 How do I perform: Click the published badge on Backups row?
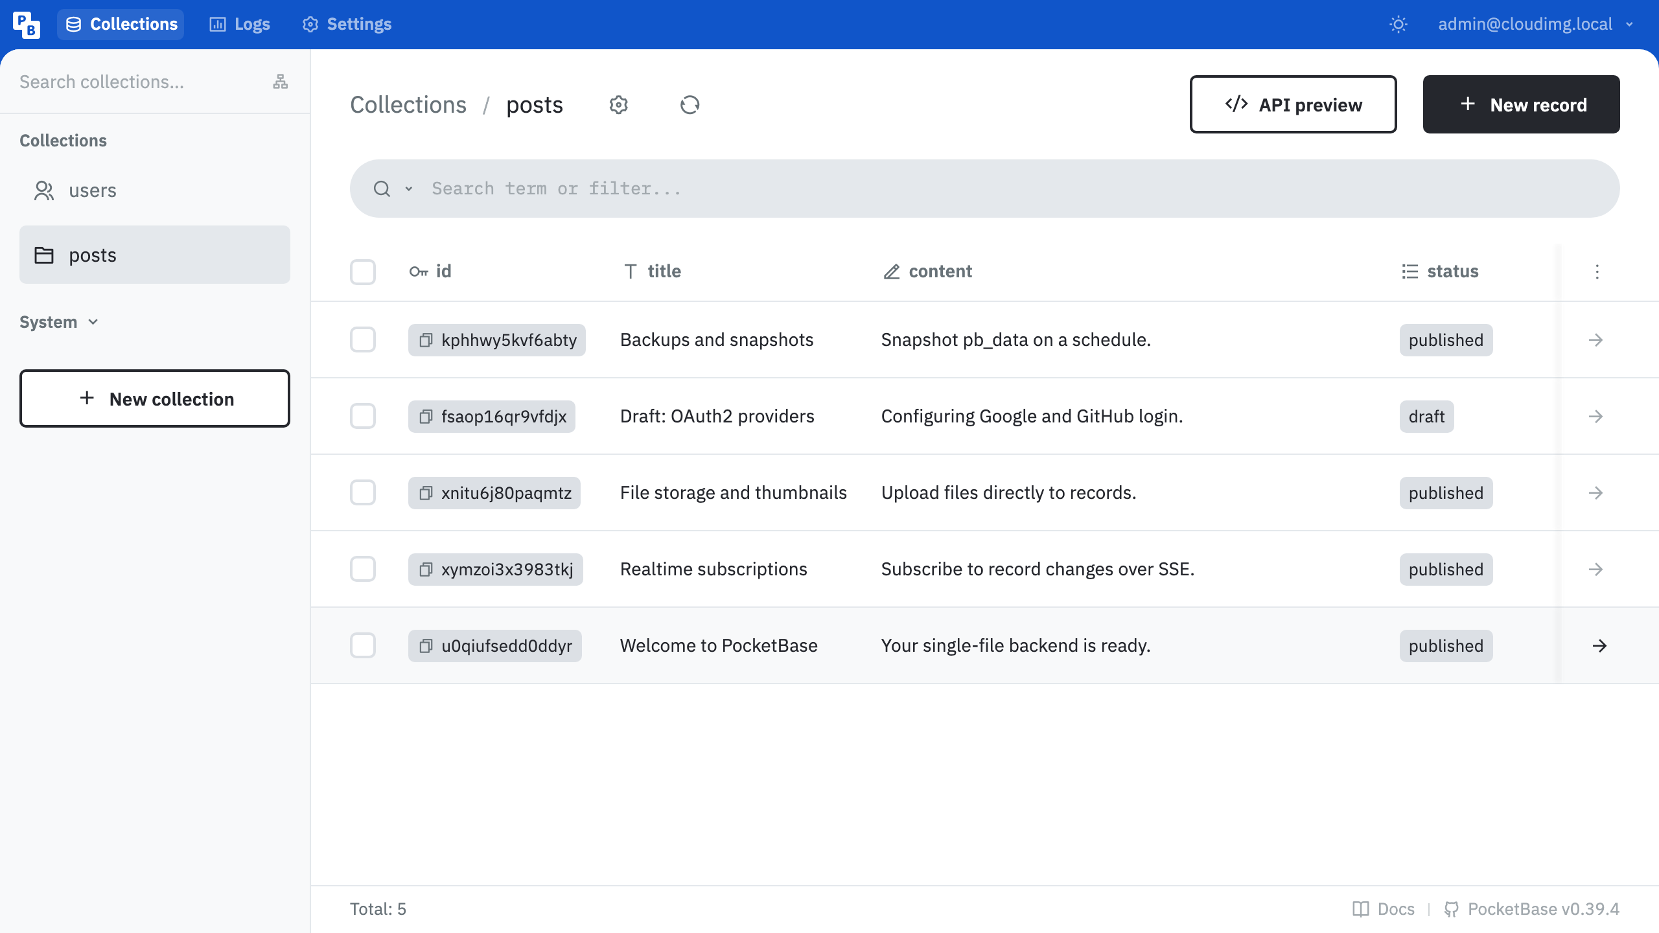1446,340
